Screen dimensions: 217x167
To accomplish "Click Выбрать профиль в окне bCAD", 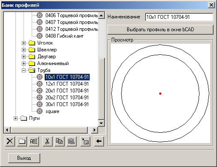I will (x=161, y=30).
